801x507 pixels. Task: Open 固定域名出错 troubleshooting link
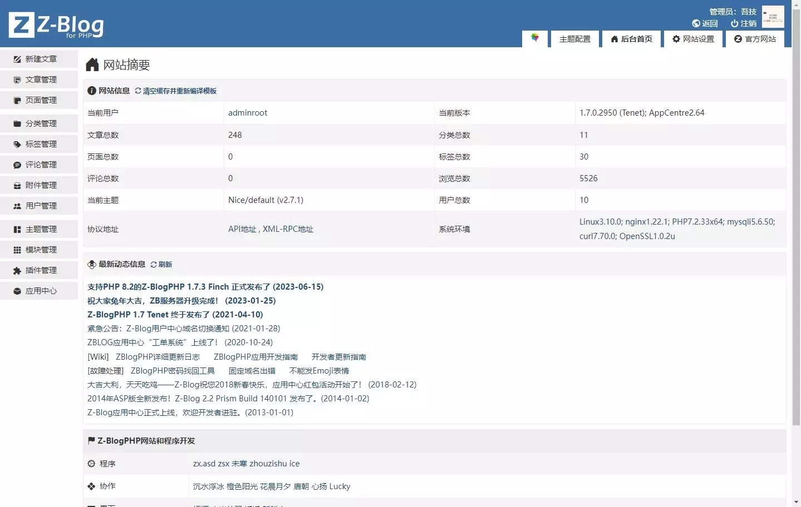coord(252,371)
